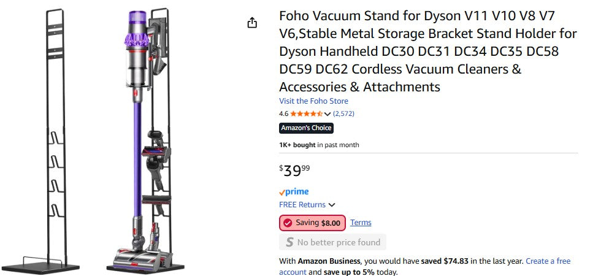Screen dimensions: 590x276
Task: Visit the Foho Store link
Action: tap(313, 101)
